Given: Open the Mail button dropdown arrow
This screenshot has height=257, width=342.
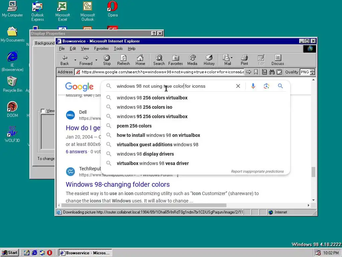Looking at the screenshot, I should point(232,58).
